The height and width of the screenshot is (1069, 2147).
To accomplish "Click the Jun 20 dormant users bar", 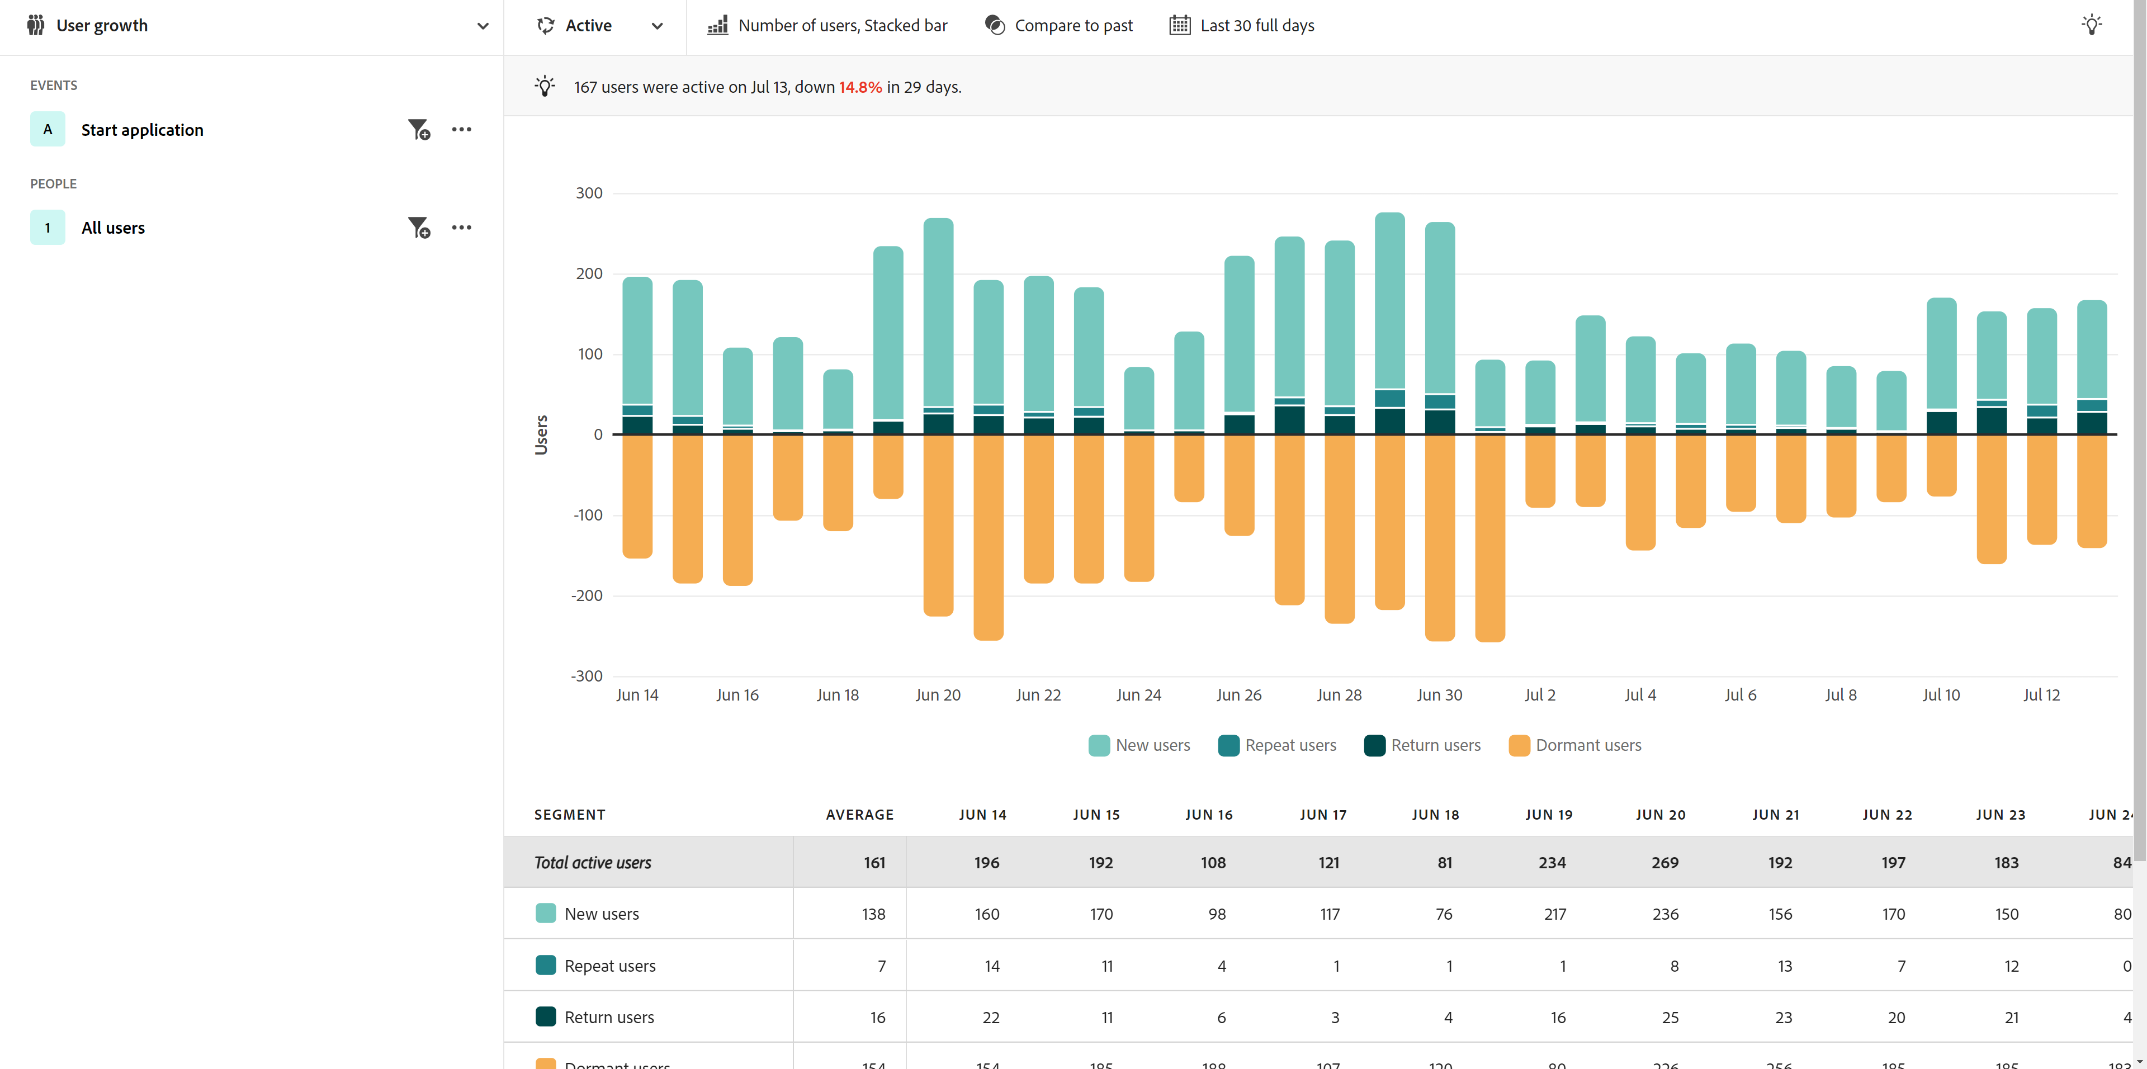I will (x=939, y=525).
